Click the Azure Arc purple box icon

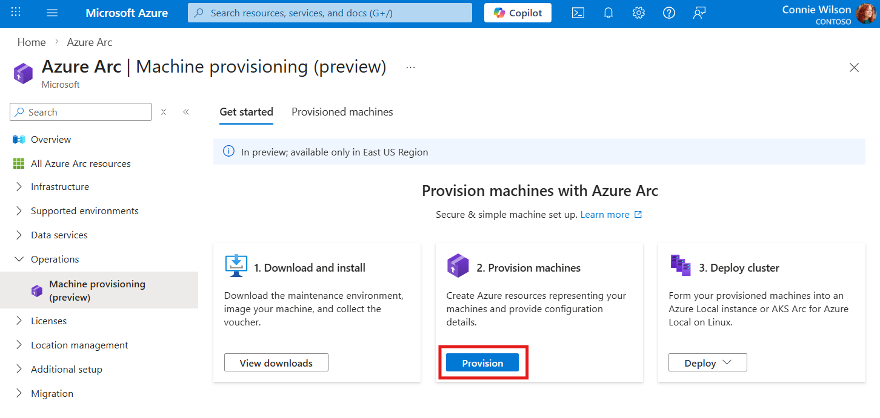pyautogui.click(x=23, y=73)
